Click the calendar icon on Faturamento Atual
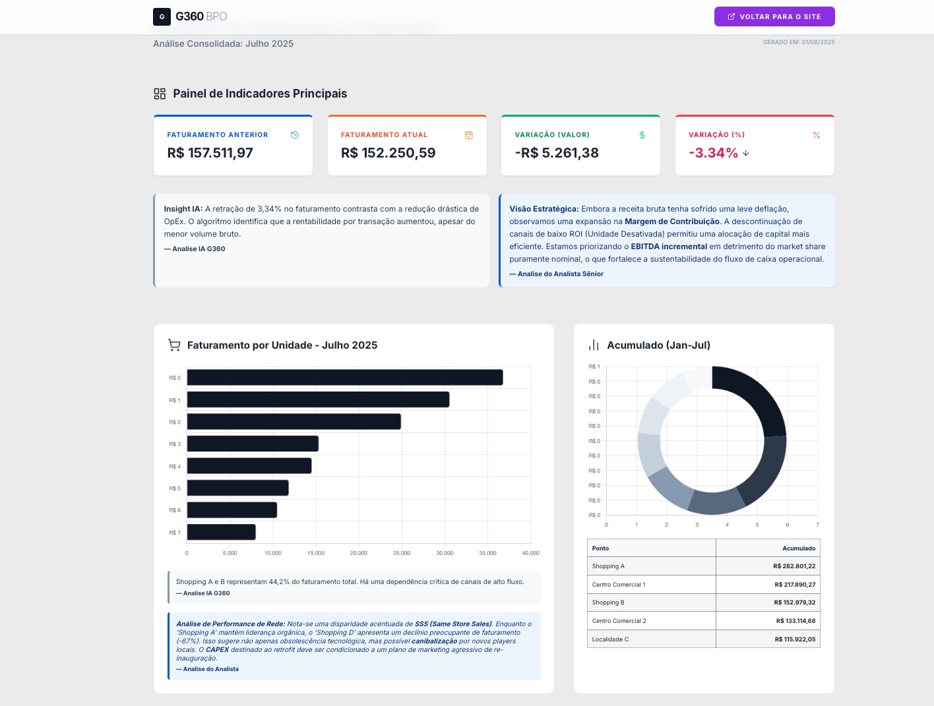The image size is (934, 706). click(469, 135)
